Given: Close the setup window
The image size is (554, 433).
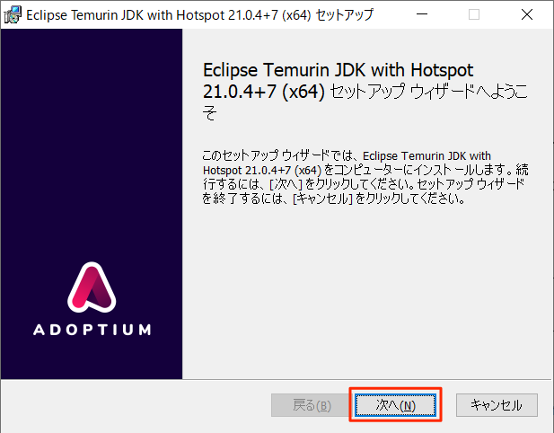Looking at the screenshot, I should [527, 14].
